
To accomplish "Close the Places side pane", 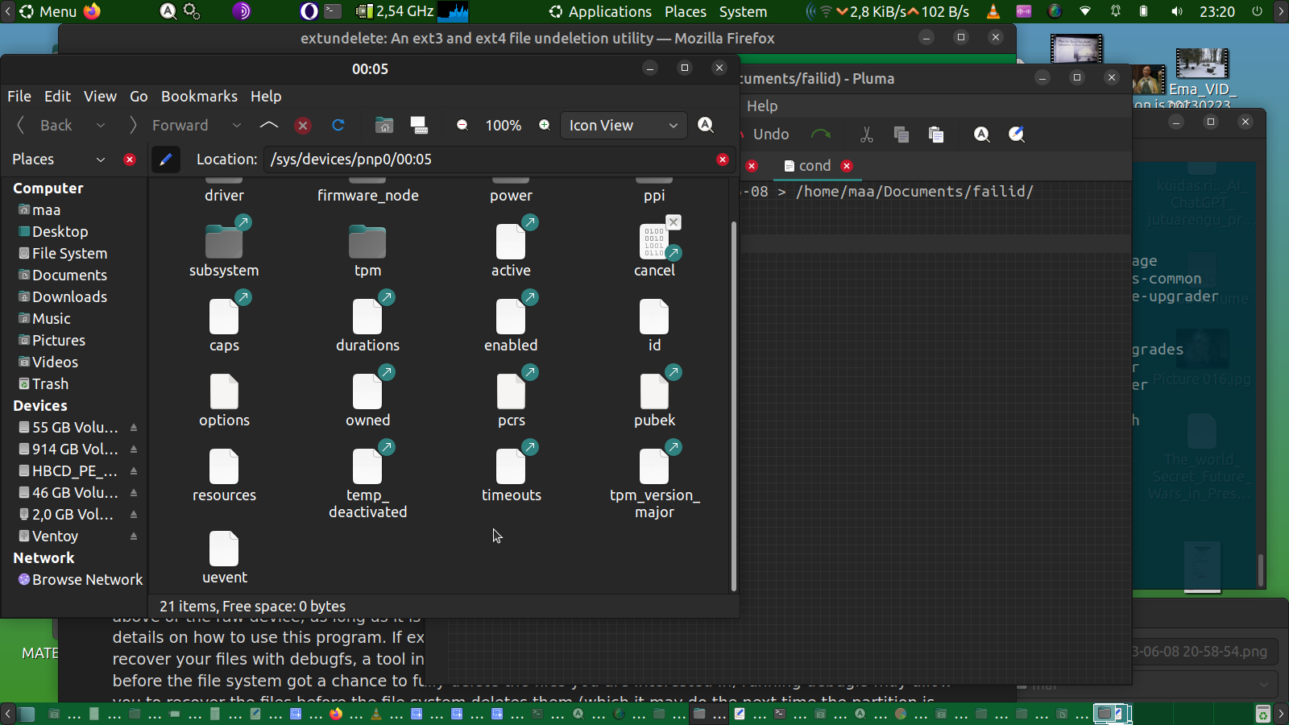I will point(130,159).
